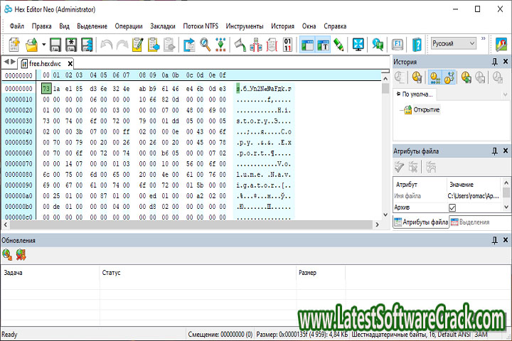Click the tab scroll right arrow

coord(13,61)
